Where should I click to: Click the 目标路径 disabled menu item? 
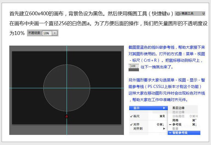(x=179, y=116)
